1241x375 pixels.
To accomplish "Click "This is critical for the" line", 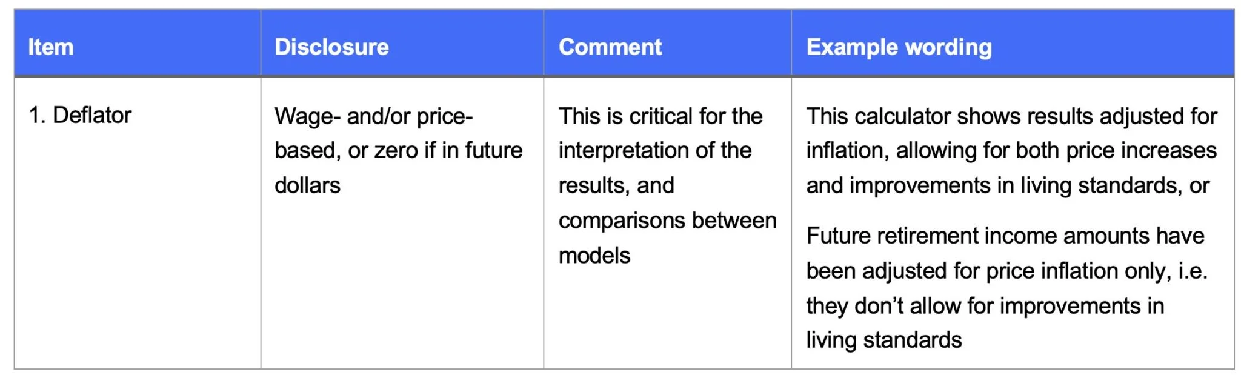I will pyautogui.click(x=660, y=116).
